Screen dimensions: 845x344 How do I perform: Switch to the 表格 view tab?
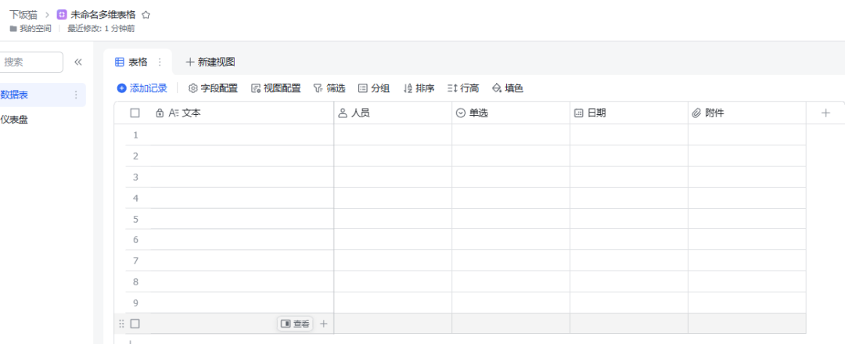(x=131, y=62)
